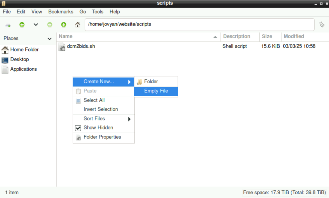Viewport: 329px width, 198px height.
Task: Sort by Size column header
Action: click(x=270, y=36)
